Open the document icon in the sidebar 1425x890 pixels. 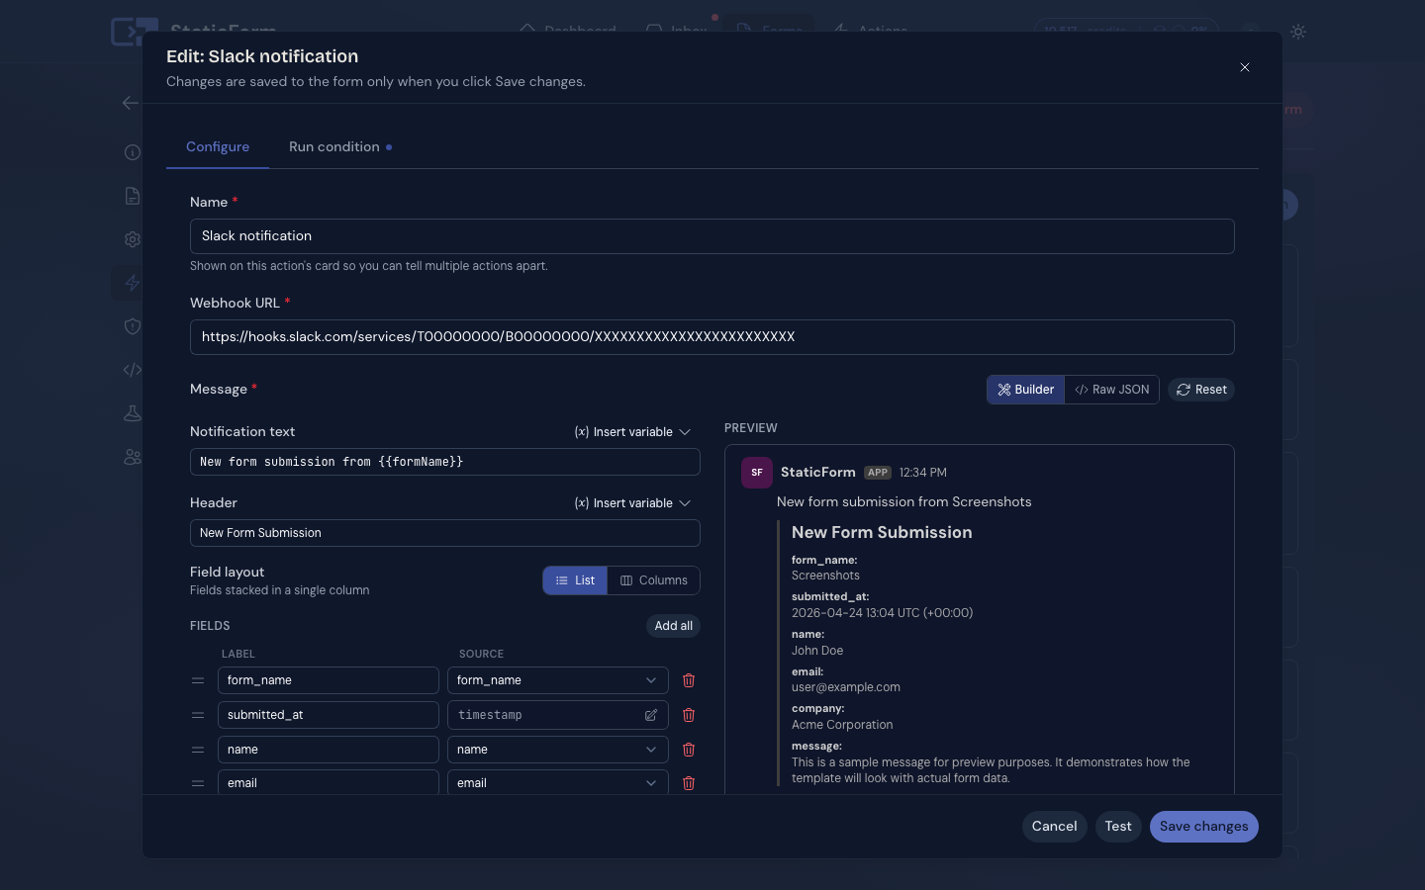(x=133, y=196)
